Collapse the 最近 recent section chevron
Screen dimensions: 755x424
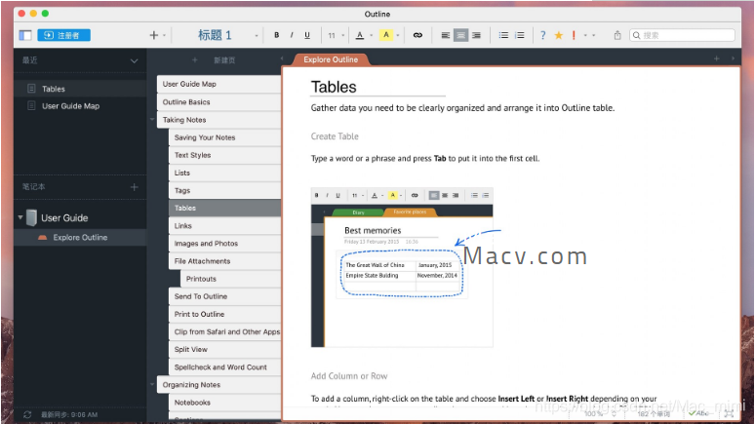click(x=134, y=60)
